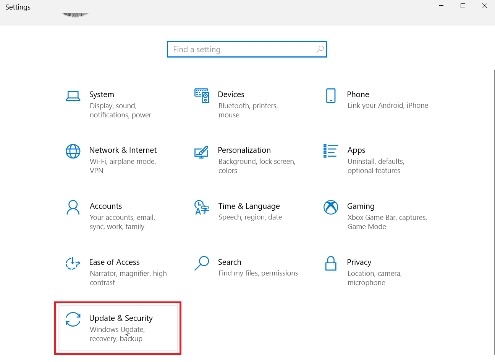
Task: Go to the Personalization heading
Action: click(x=244, y=150)
